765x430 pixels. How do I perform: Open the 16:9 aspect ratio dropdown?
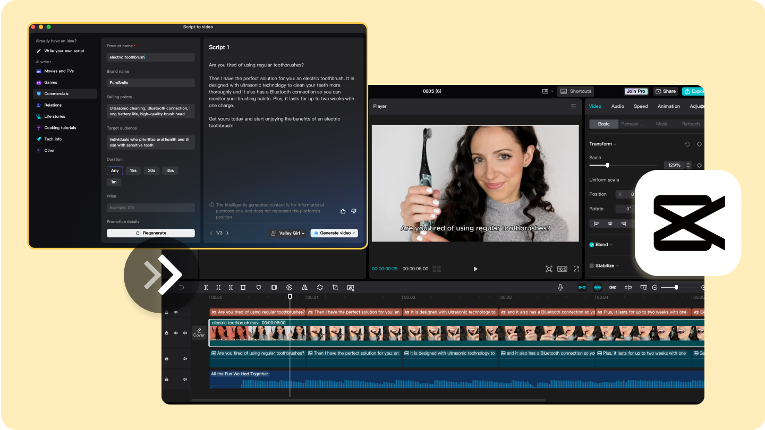coord(562,269)
